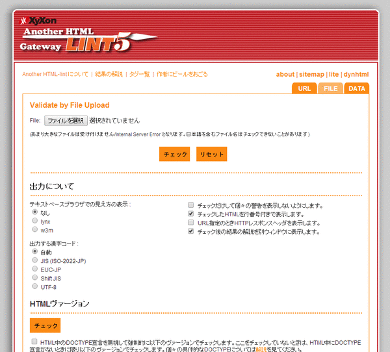Click the 'テキストベースブラウザでの見え方の表示' label
Image resolution: width=390 pixels, height=352 pixels.
click(x=80, y=205)
